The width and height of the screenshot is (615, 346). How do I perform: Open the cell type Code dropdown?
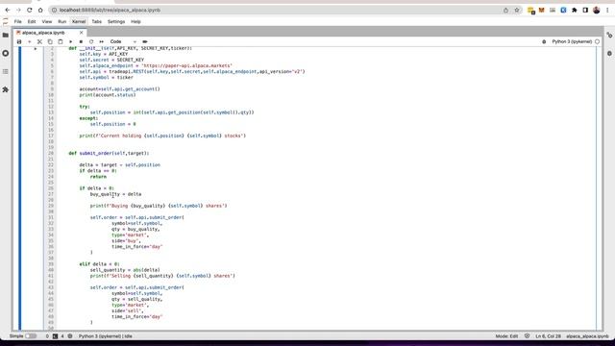(123, 41)
